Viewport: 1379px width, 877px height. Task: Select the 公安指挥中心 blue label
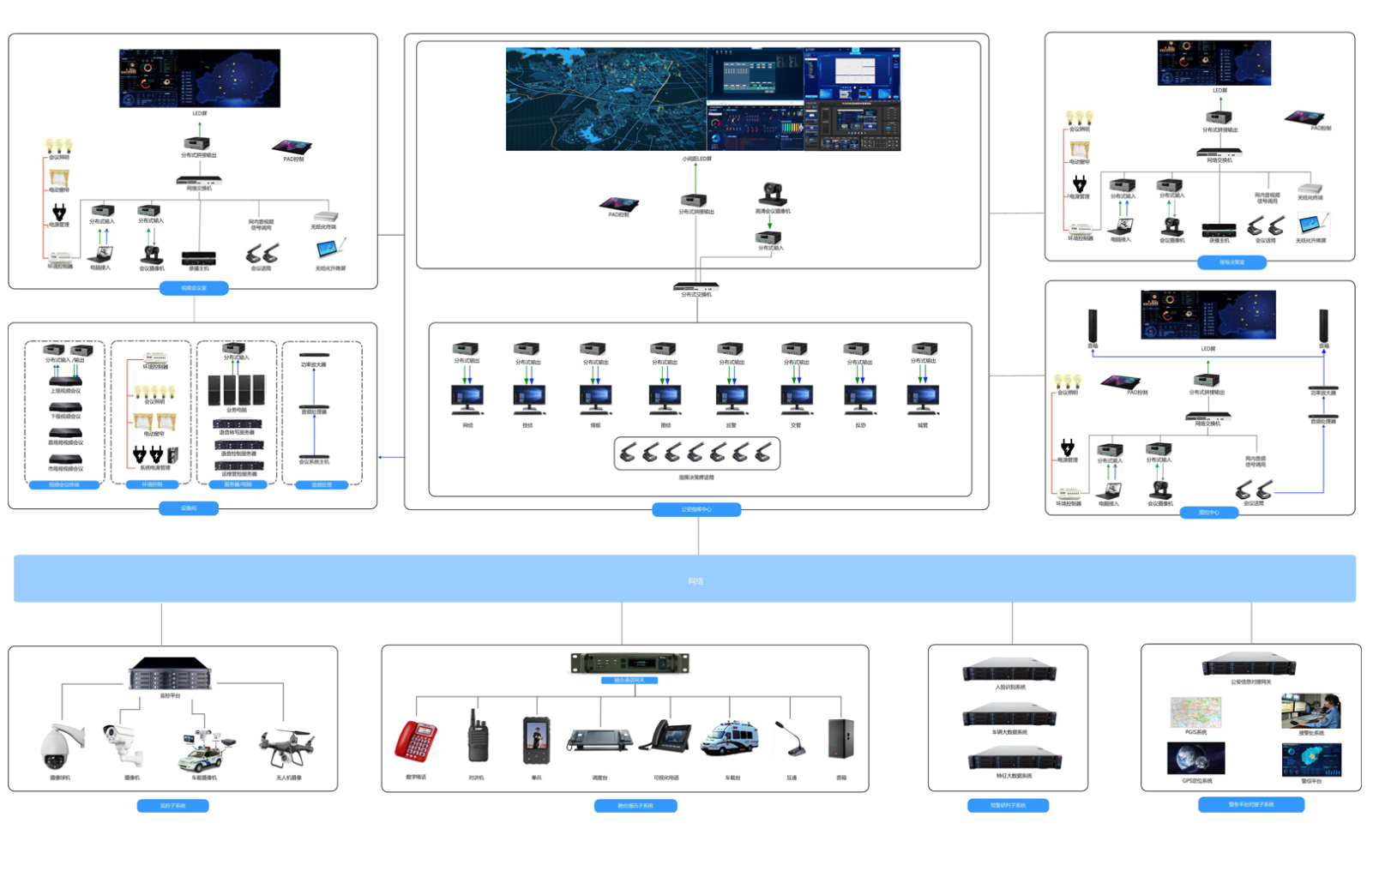coord(696,509)
